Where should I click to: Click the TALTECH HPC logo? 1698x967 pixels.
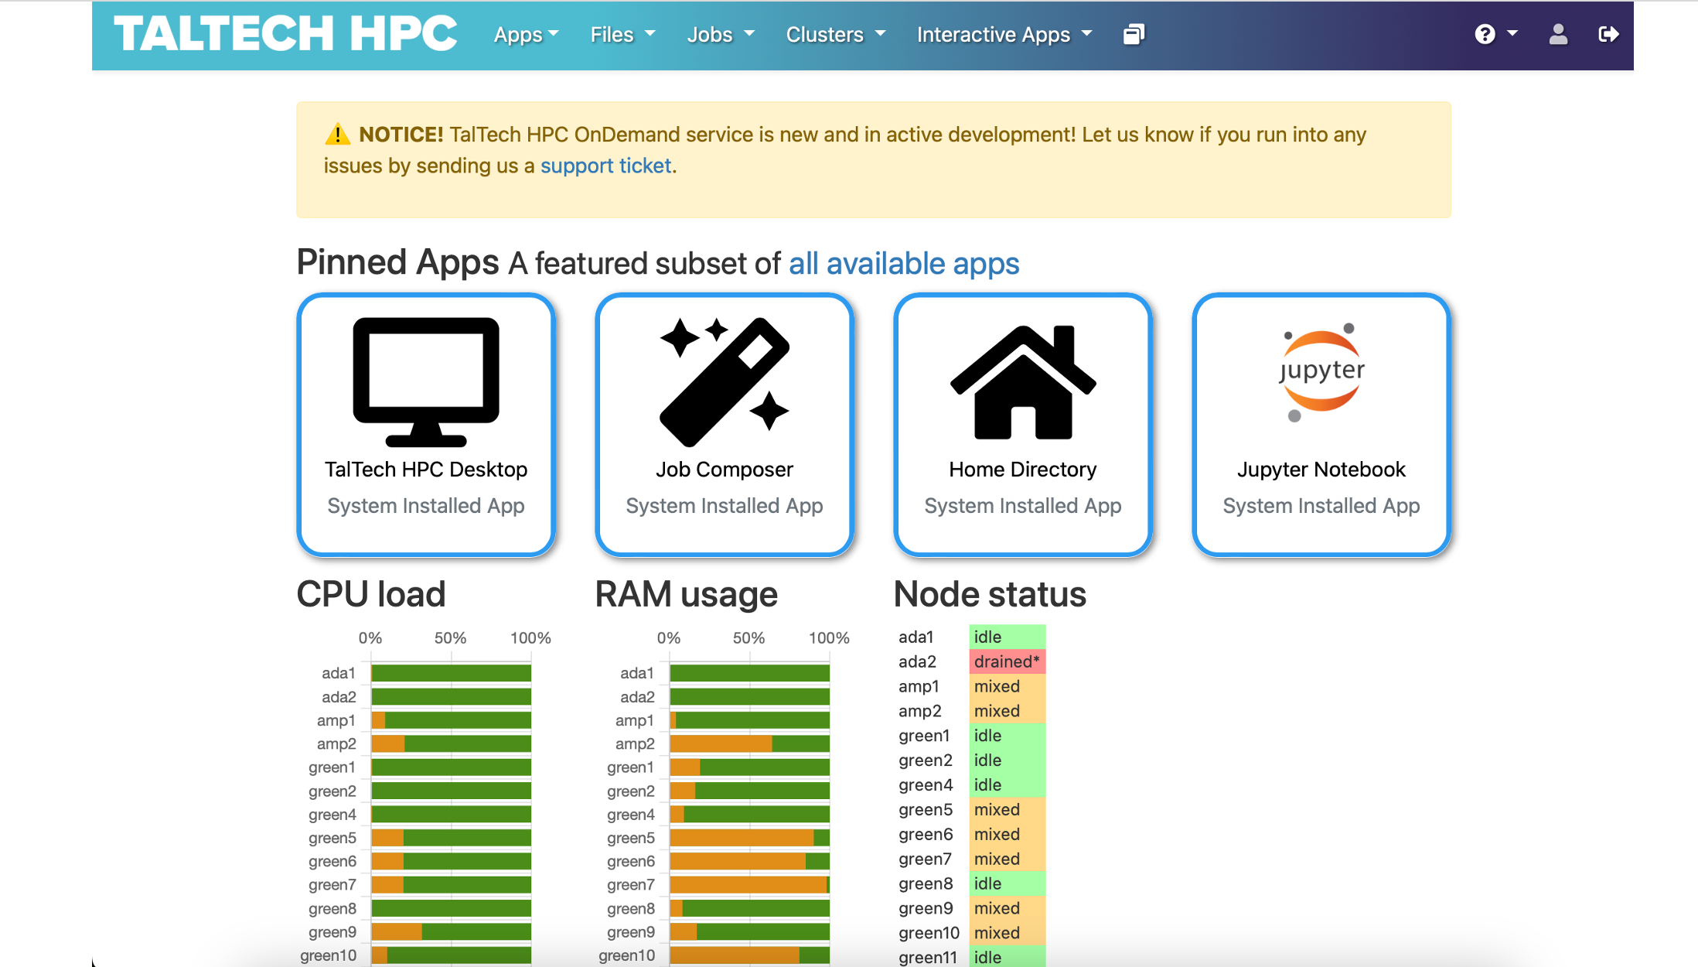coord(285,34)
